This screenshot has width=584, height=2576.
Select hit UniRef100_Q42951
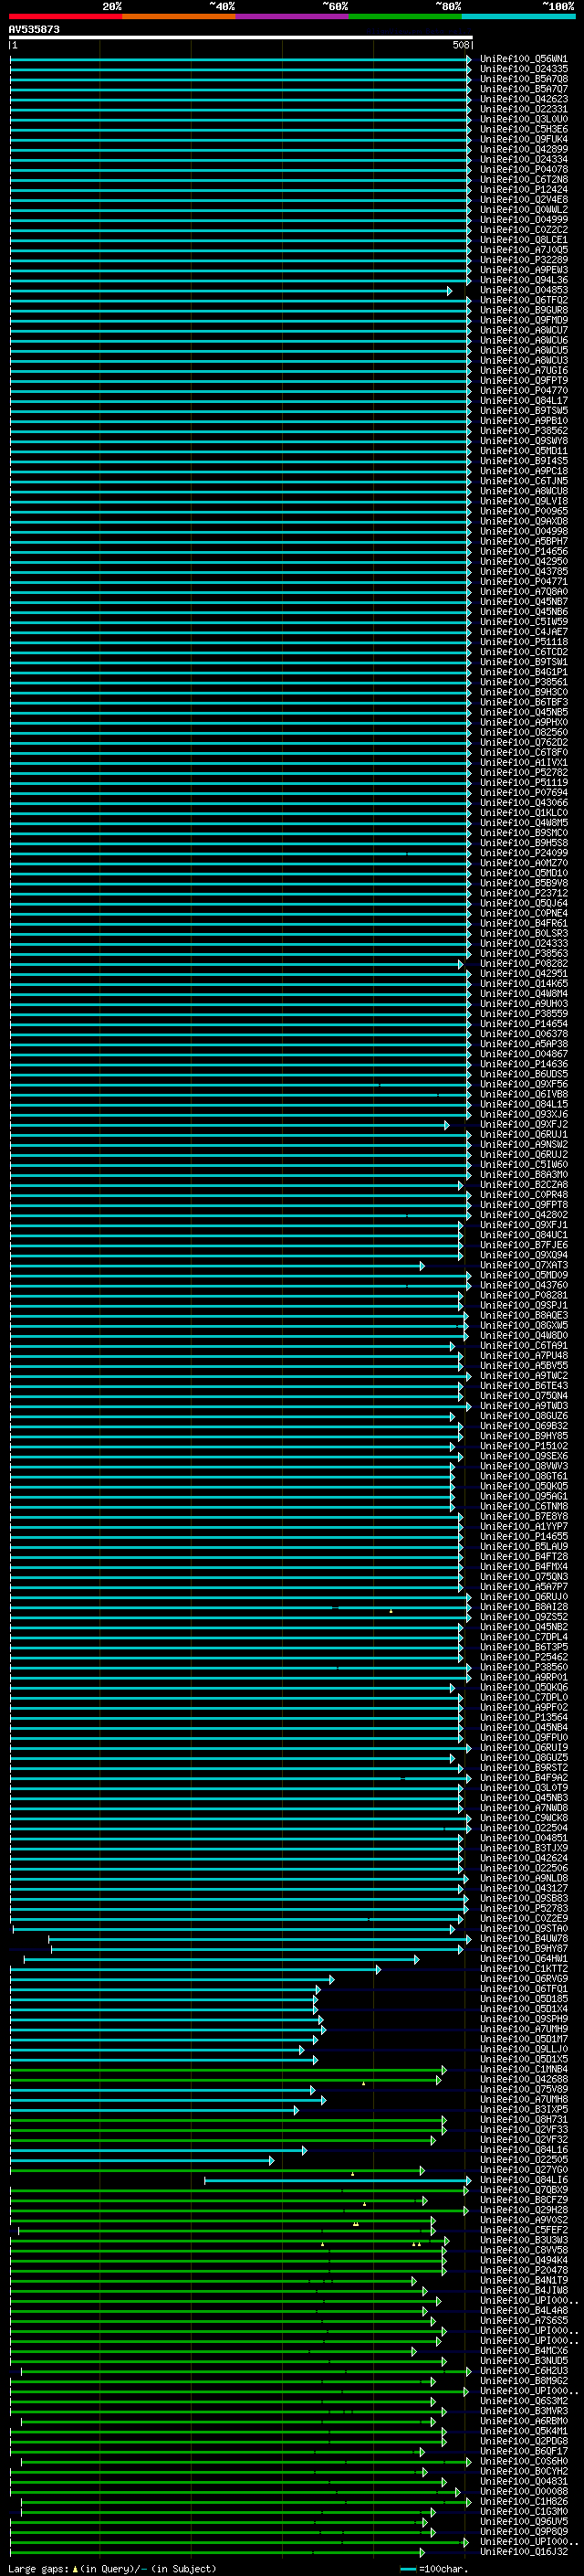pyautogui.click(x=524, y=974)
